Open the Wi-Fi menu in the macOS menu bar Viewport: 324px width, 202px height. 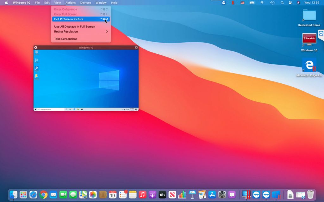[x=262, y=3]
